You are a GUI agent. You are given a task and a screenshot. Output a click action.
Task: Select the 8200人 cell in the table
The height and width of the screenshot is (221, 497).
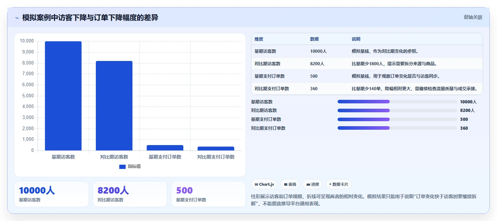(x=317, y=64)
